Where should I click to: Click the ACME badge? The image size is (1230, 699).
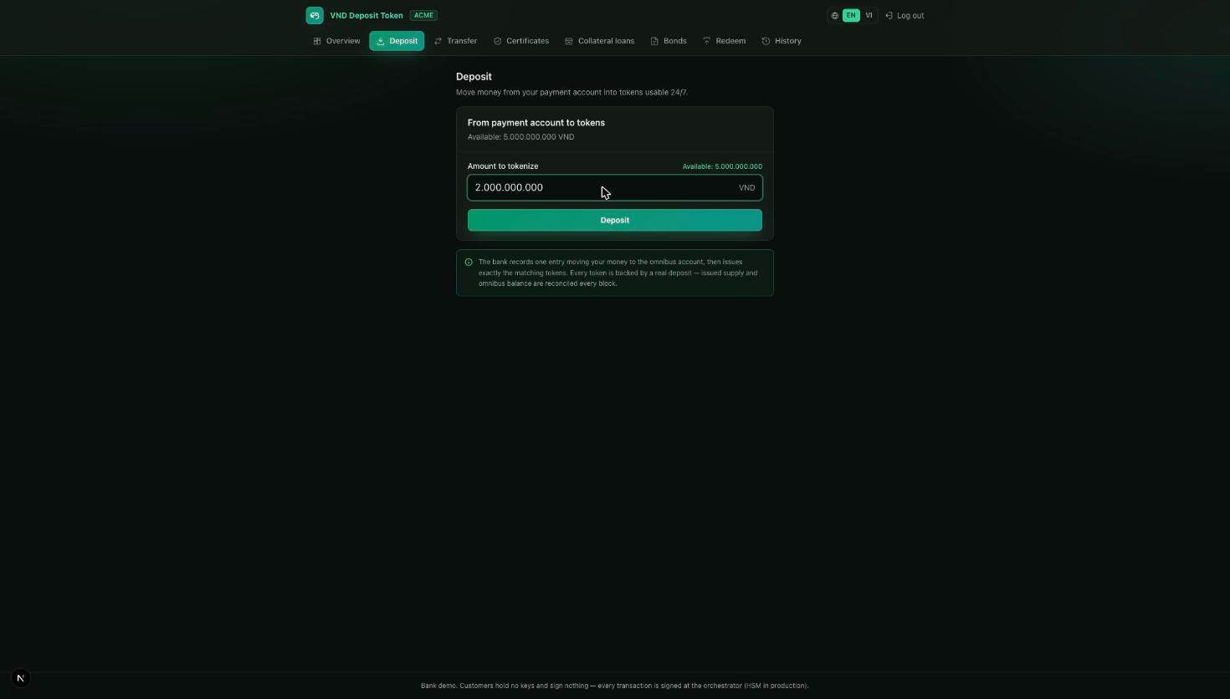click(x=423, y=15)
